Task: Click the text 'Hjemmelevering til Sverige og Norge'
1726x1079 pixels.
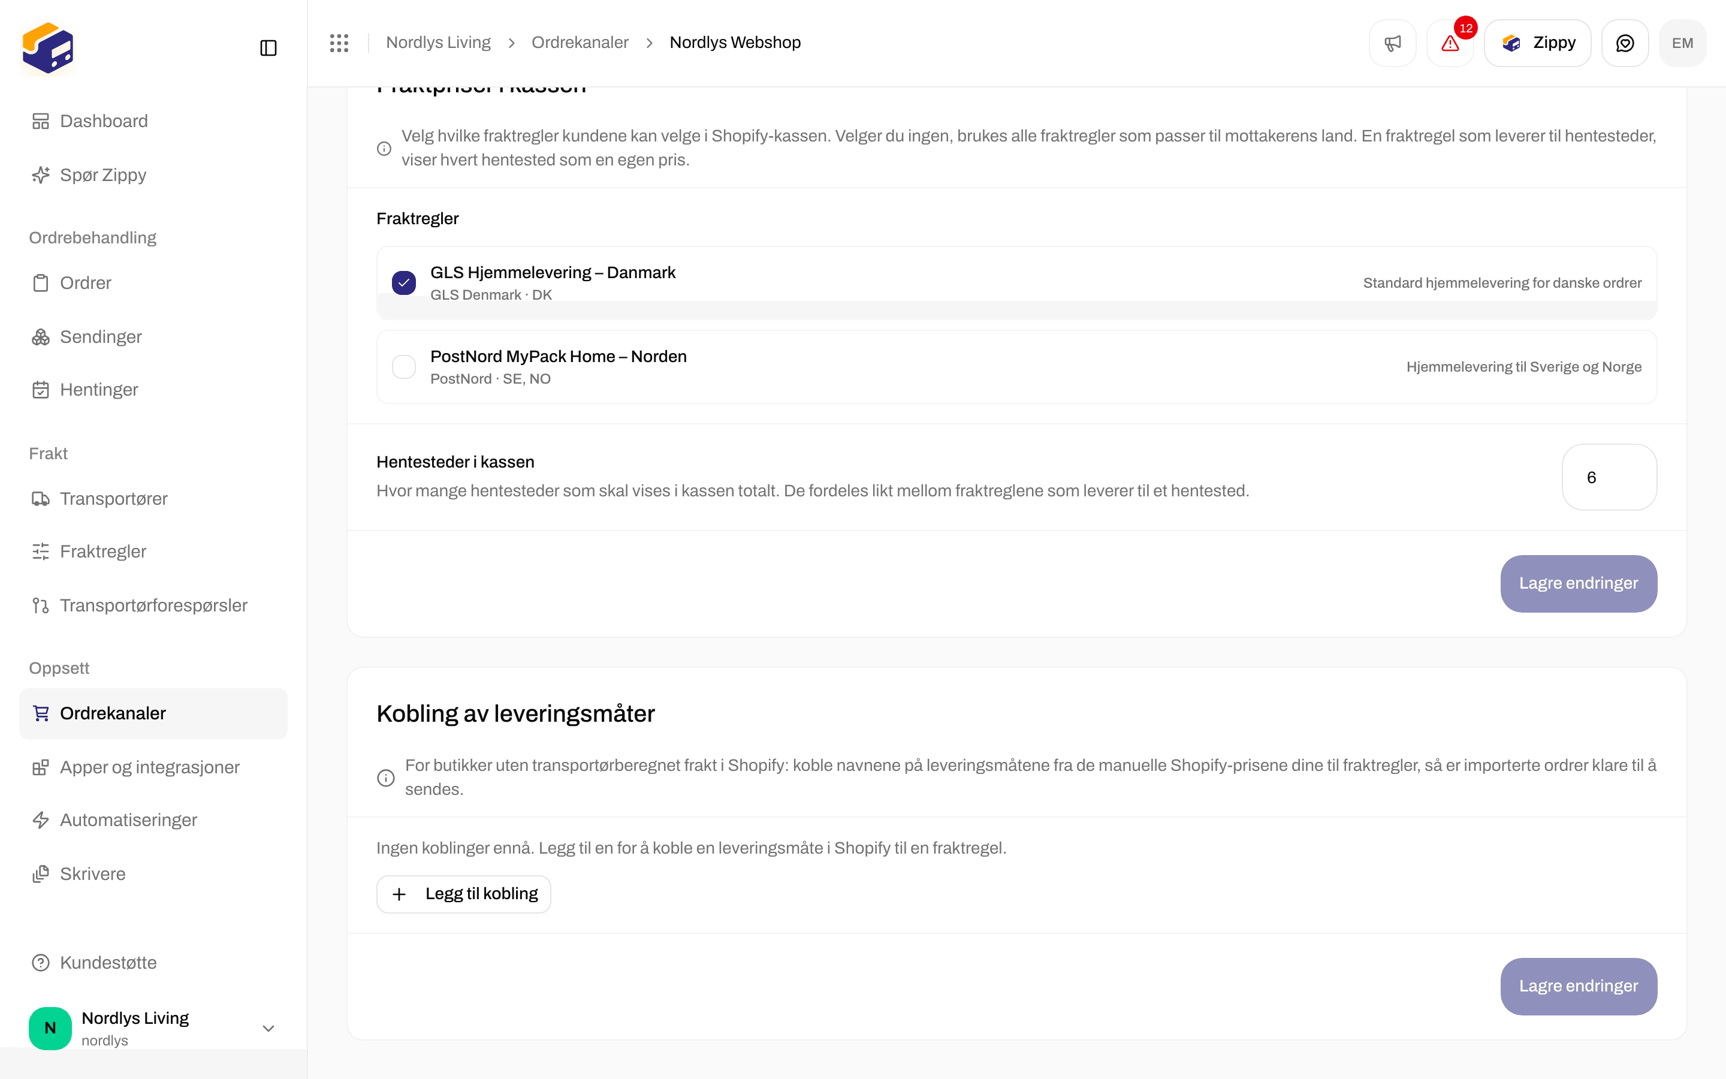Action: tap(1523, 367)
